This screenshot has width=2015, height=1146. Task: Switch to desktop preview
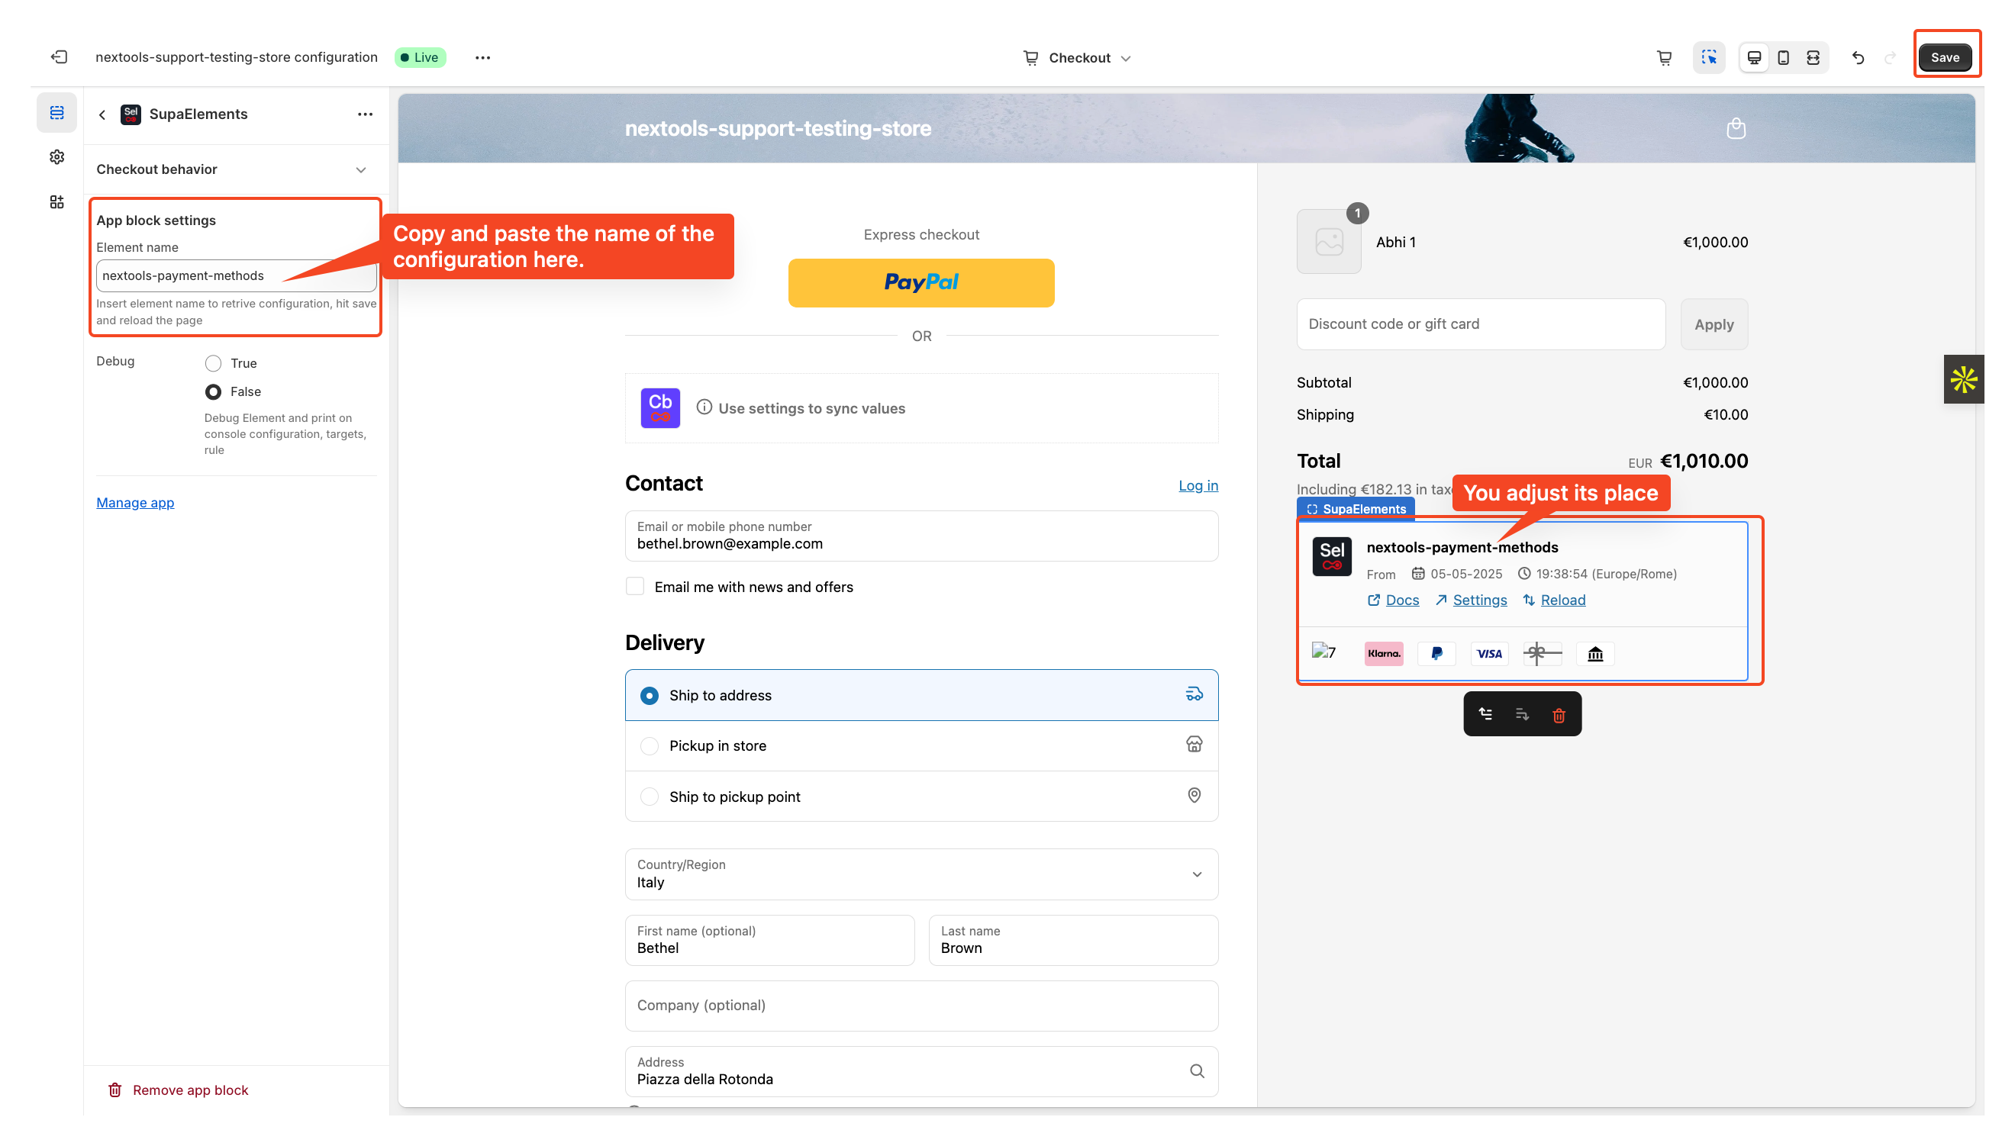click(1755, 57)
